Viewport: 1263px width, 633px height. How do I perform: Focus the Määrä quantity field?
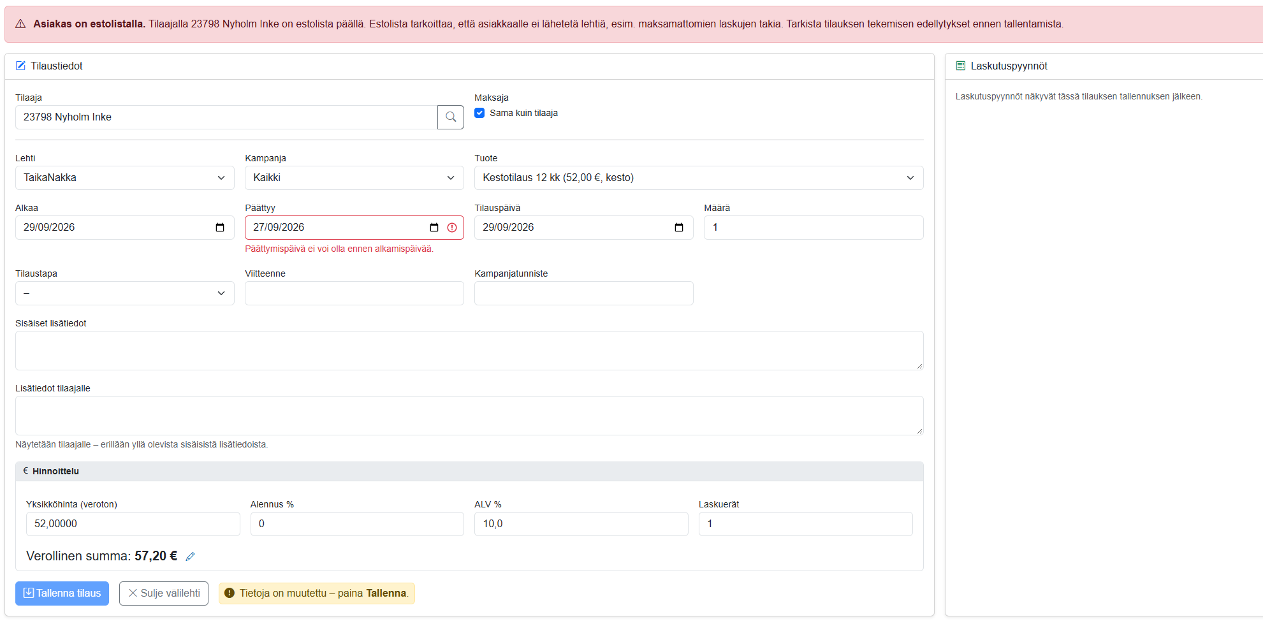click(x=814, y=228)
